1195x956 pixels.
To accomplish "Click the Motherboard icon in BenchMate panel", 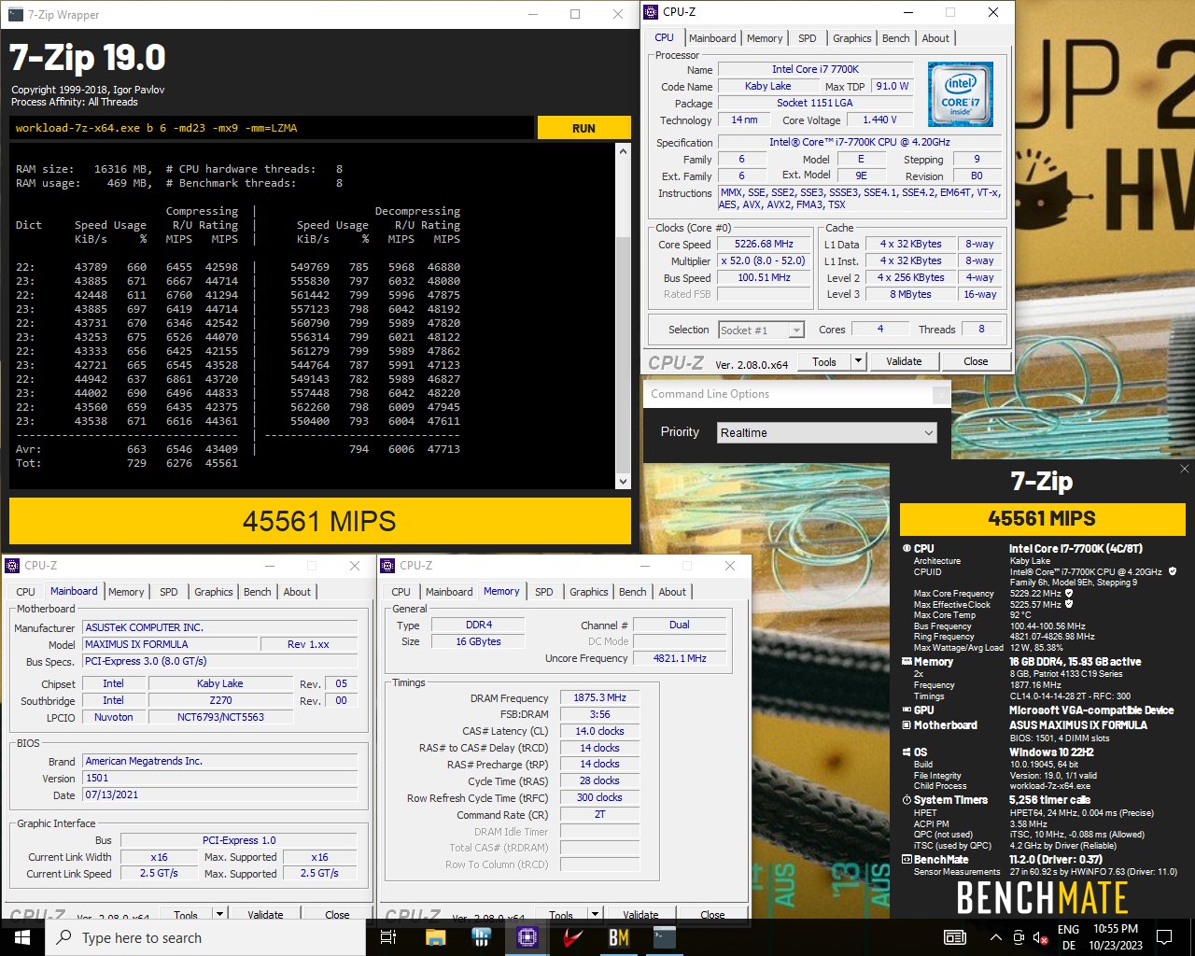I will pyautogui.click(x=906, y=725).
